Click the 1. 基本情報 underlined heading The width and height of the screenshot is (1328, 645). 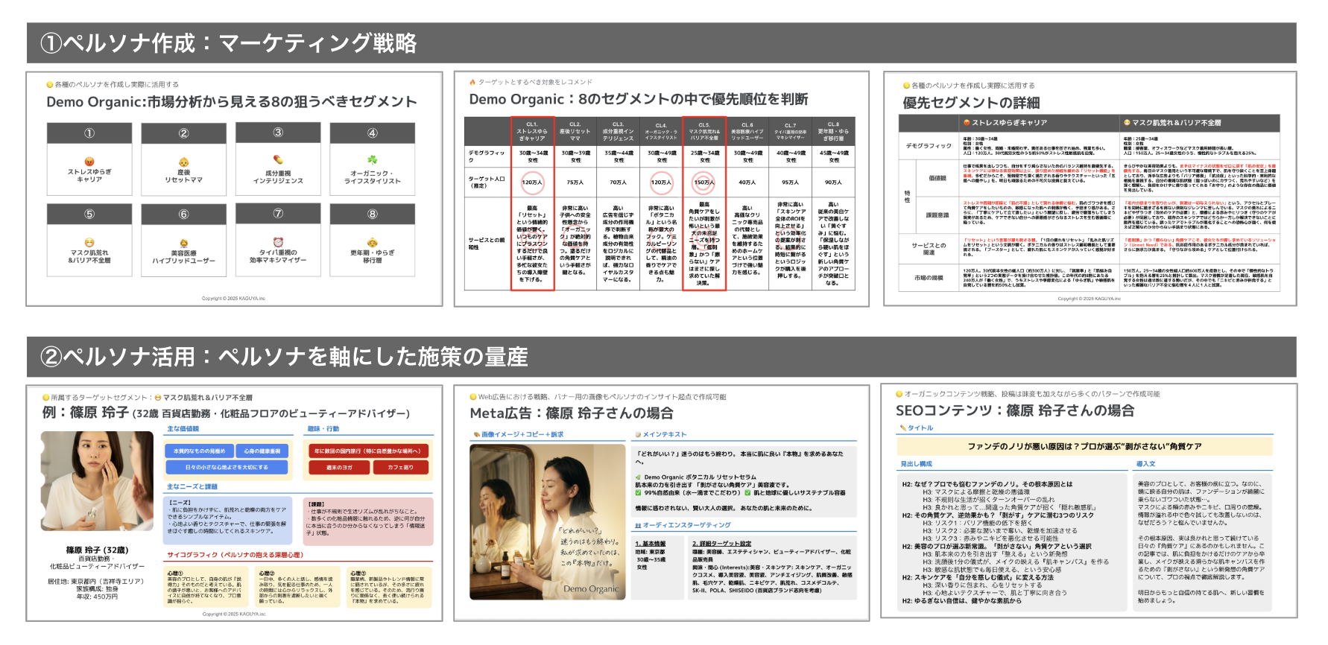tap(651, 544)
